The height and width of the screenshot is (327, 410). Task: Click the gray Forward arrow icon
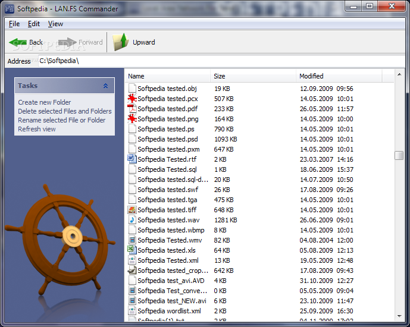click(67, 42)
